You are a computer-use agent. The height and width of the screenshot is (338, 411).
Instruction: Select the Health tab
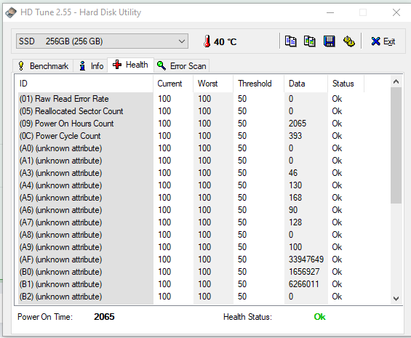(130, 65)
